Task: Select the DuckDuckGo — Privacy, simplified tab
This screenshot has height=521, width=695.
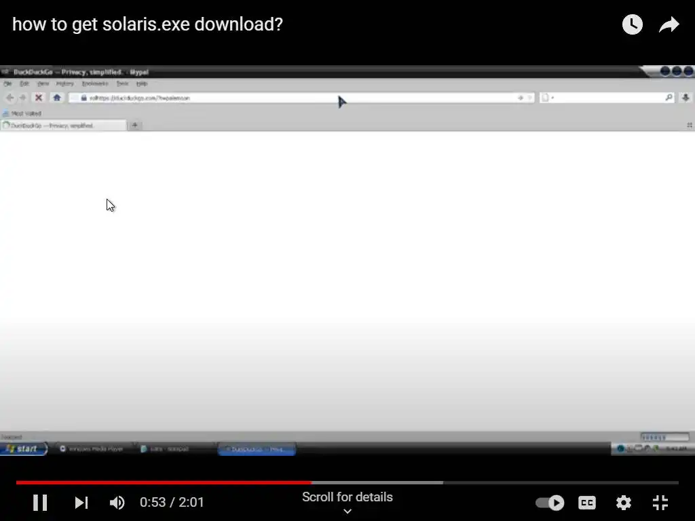Action: (x=63, y=126)
